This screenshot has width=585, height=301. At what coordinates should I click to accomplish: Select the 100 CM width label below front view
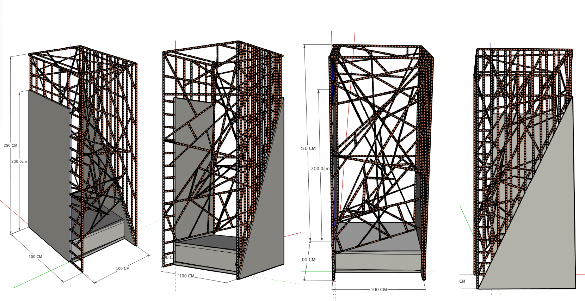(x=378, y=290)
